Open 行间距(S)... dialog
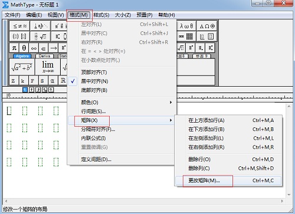This screenshot has height=214, width=295. coord(122,111)
